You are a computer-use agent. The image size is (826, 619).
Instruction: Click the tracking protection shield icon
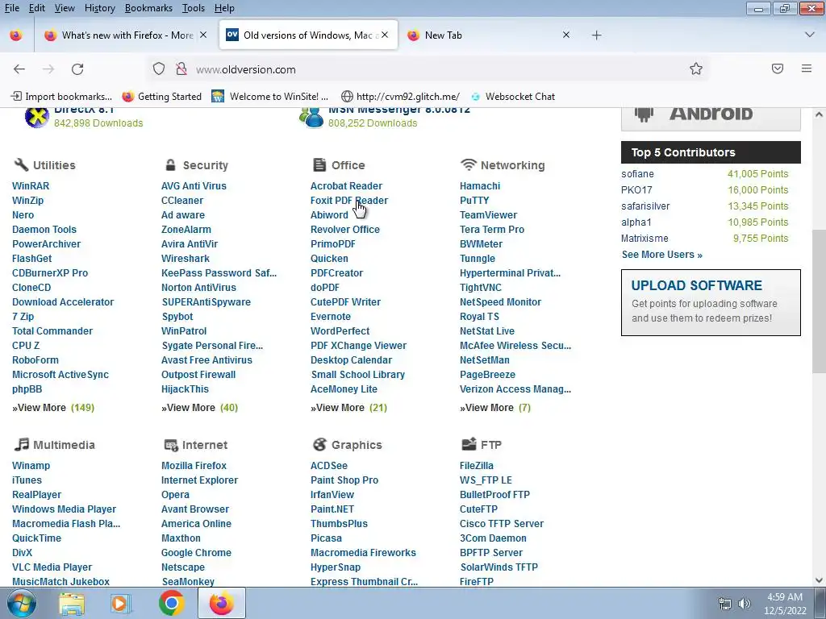(159, 69)
